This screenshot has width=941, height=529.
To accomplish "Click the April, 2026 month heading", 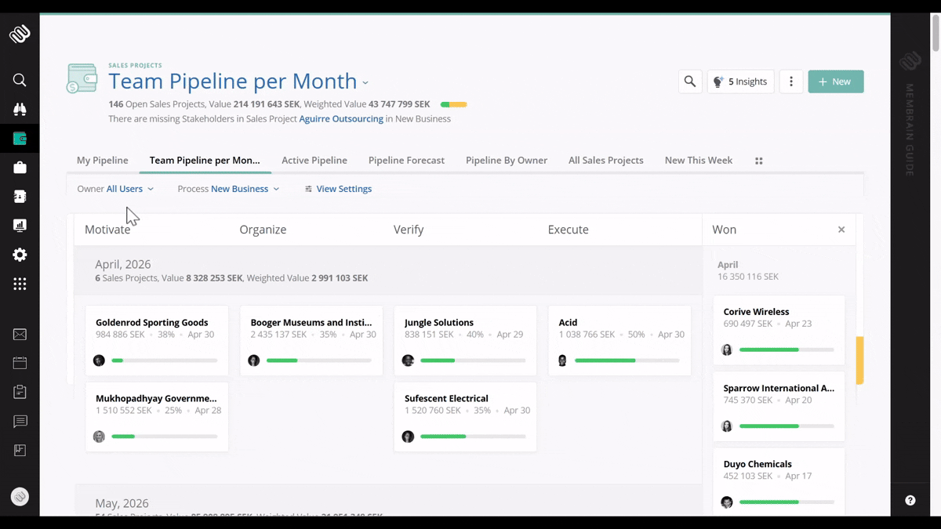I will [x=123, y=265].
